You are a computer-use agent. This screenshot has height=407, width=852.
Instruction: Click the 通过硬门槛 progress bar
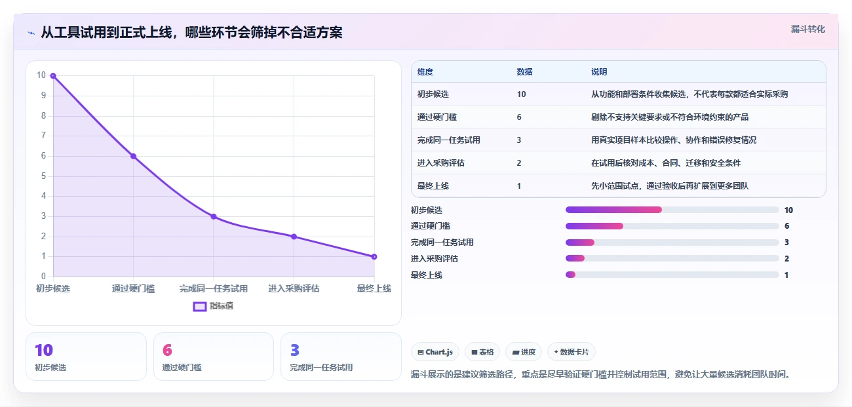(672, 226)
